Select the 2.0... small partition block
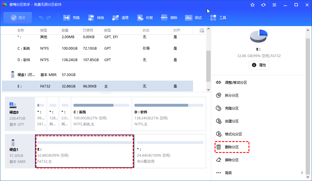312x181 pixels. pyautogui.click(x=65, y=114)
